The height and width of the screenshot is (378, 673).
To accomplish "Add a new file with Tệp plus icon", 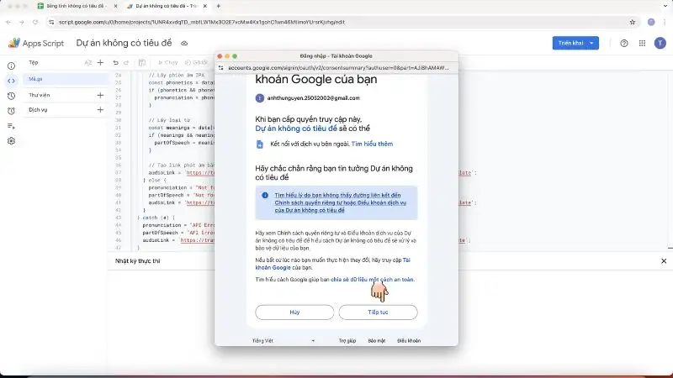I will [100, 62].
